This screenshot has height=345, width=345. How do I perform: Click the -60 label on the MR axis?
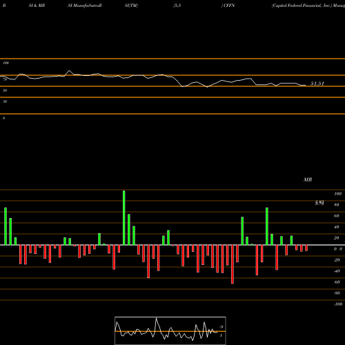click(337, 282)
